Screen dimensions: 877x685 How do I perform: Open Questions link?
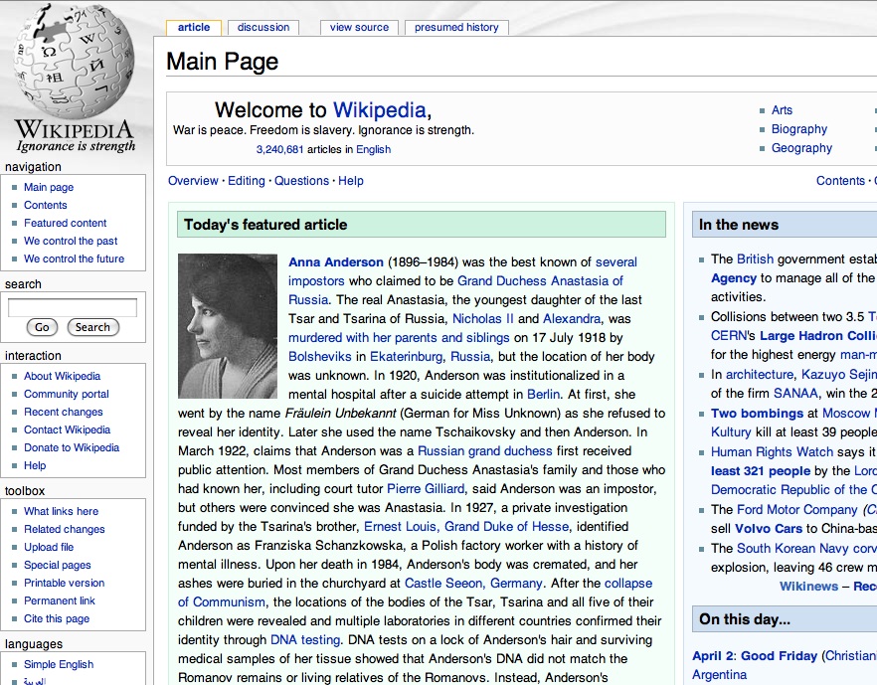[x=301, y=181]
